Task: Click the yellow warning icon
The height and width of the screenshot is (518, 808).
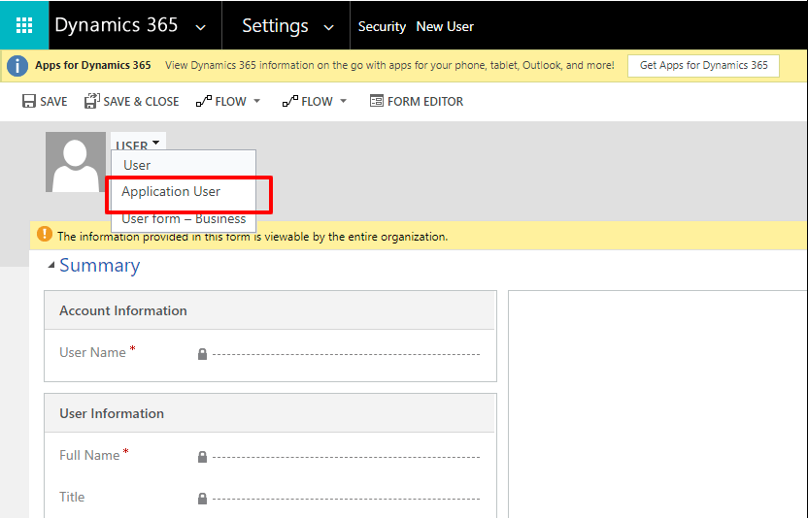Action: click(x=44, y=235)
